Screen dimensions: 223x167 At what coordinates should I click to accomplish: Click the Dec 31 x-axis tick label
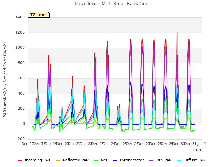(190, 144)
